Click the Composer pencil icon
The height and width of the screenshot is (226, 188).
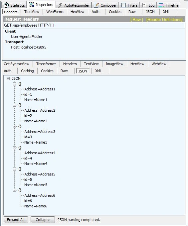point(96,5)
